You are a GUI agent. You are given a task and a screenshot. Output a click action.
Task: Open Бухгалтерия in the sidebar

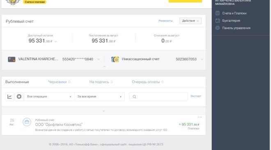click(231, 21)
